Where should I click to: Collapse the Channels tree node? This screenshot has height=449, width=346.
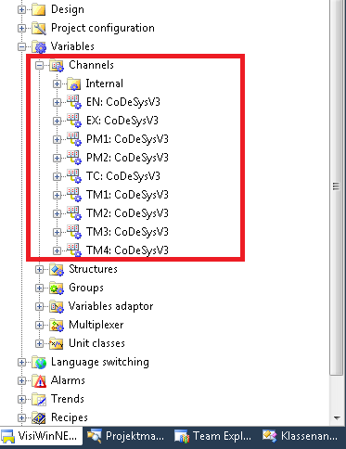tap(39, 65)
